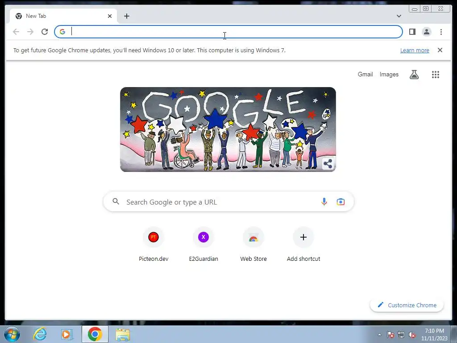Open the profile avatar menu
The width and height of the screenshot is (457, 343).
point(426,32)
